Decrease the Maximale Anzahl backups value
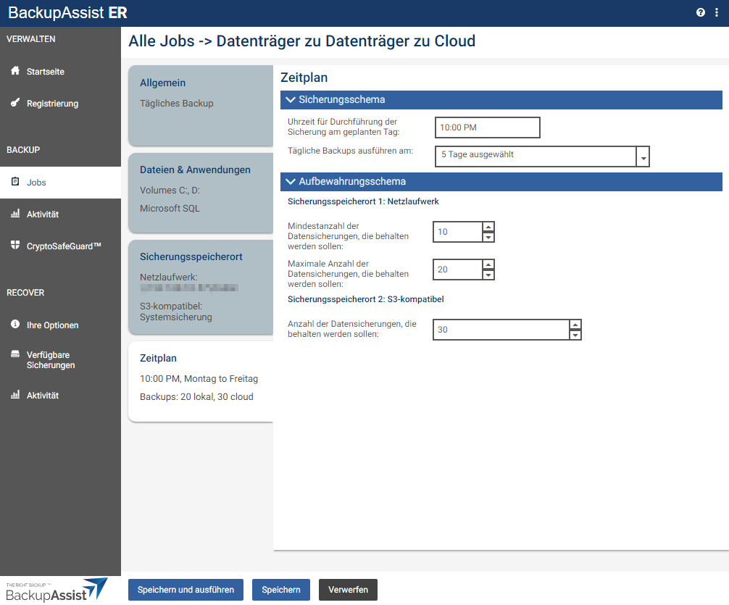Screen dimensions: 729x605 [x=488, y=275]
